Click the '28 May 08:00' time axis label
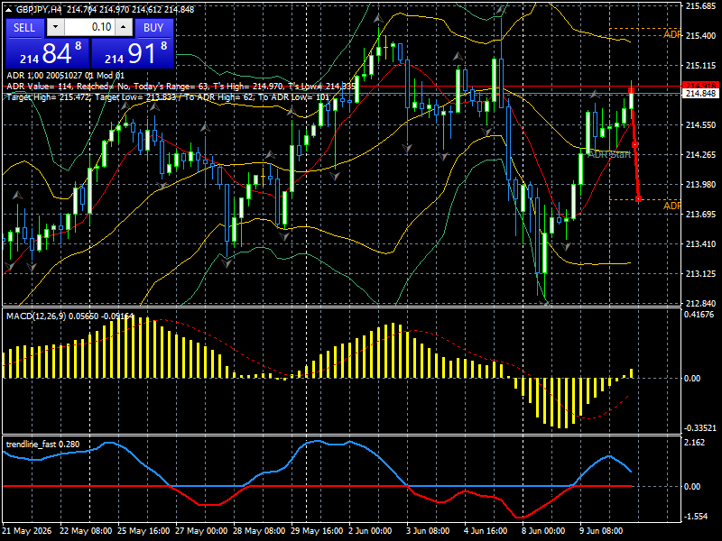722x541 pixels. tap(259, 530)
